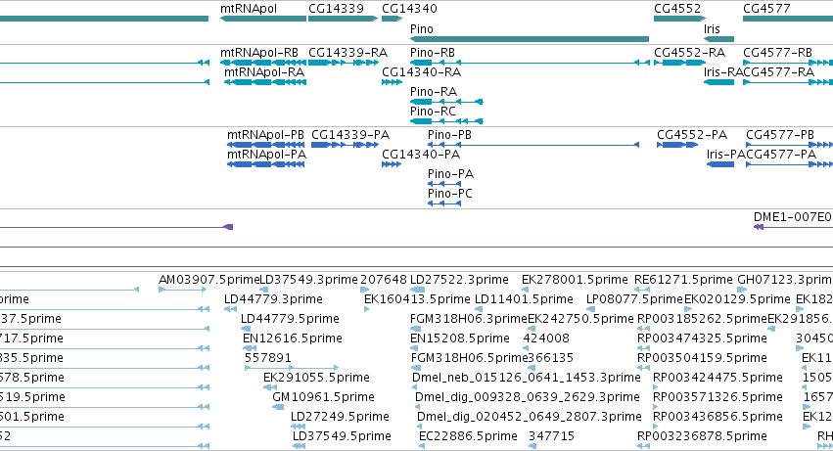Viewport: 833px width, 451px height.
Task: Click the mtRNApol-PB protein label
Action: coord(265,135)
